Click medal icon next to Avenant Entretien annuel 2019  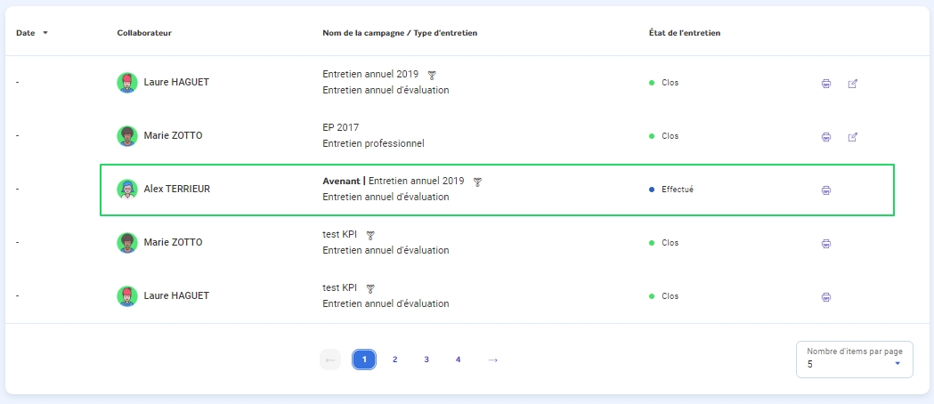pos(477,182)
